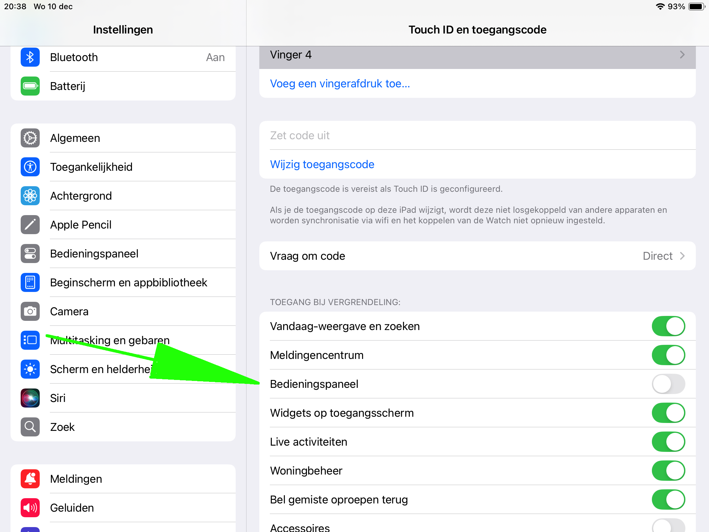The width and height of the screenshot is (709, 532).
Task: Open the Batterij battery icon
Action: click(30, 86)
